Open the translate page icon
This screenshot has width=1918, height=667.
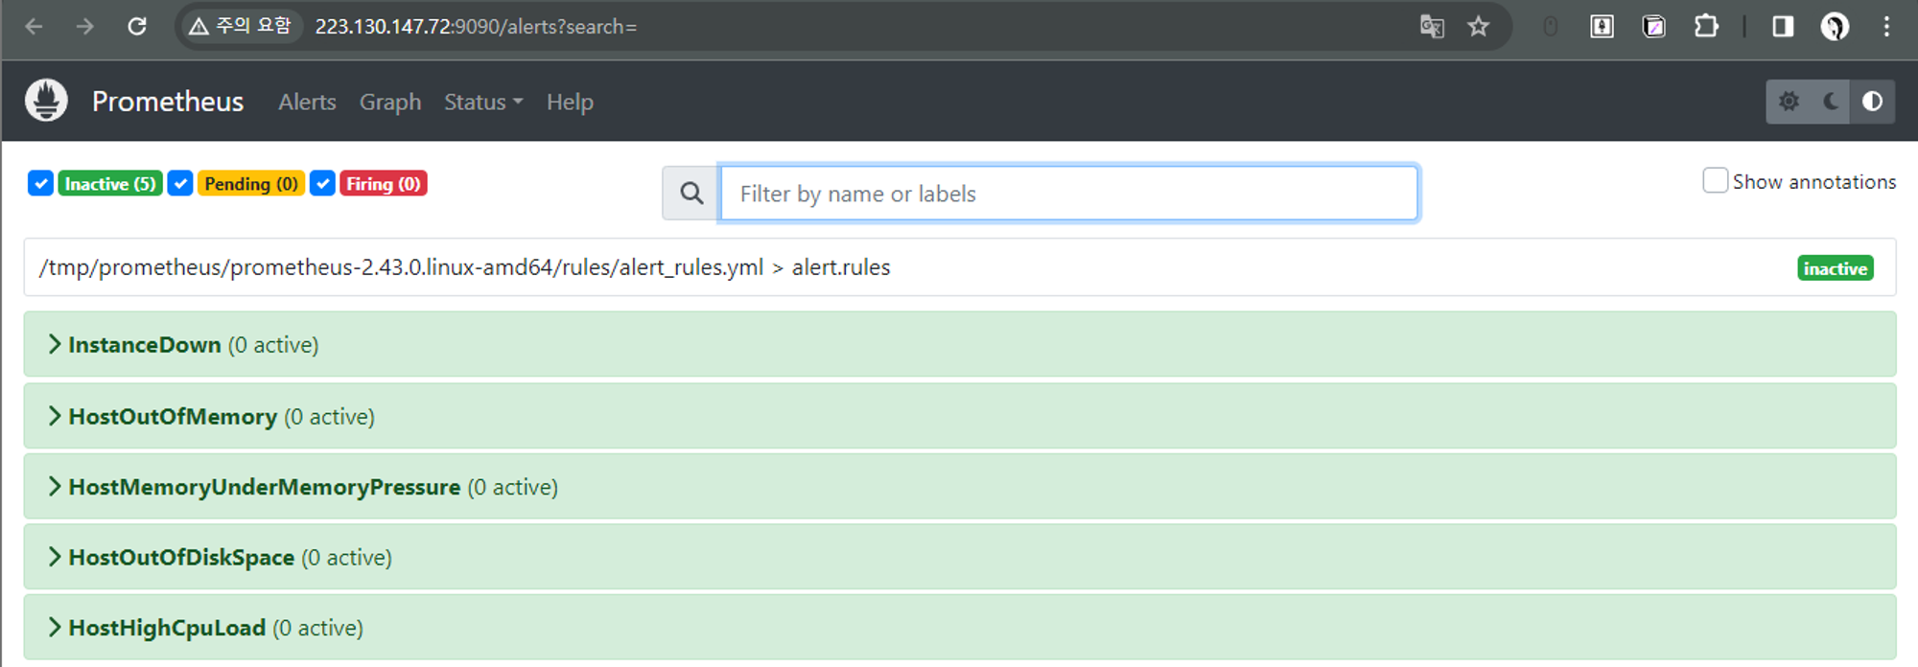pyautogui.click(x=1432, y=27)
